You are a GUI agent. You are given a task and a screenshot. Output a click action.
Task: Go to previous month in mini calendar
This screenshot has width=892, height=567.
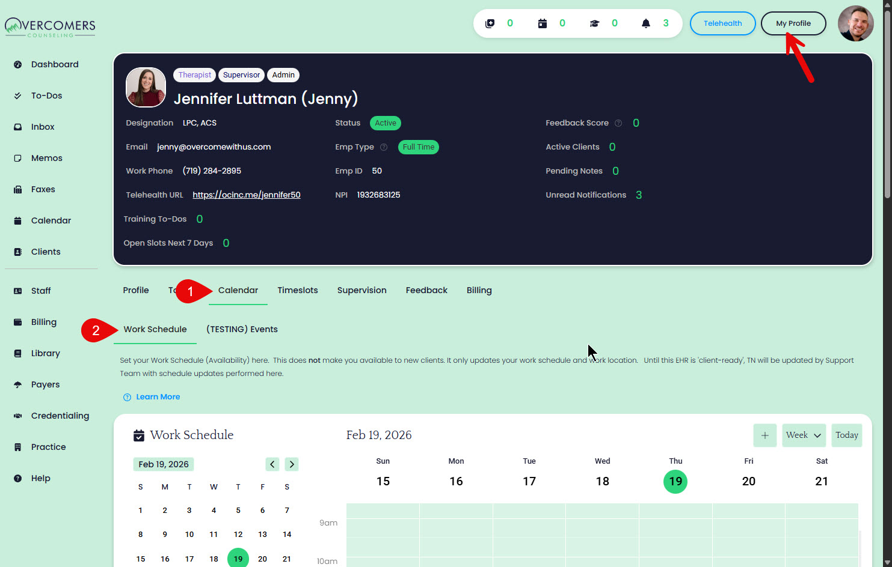(272, 464)
